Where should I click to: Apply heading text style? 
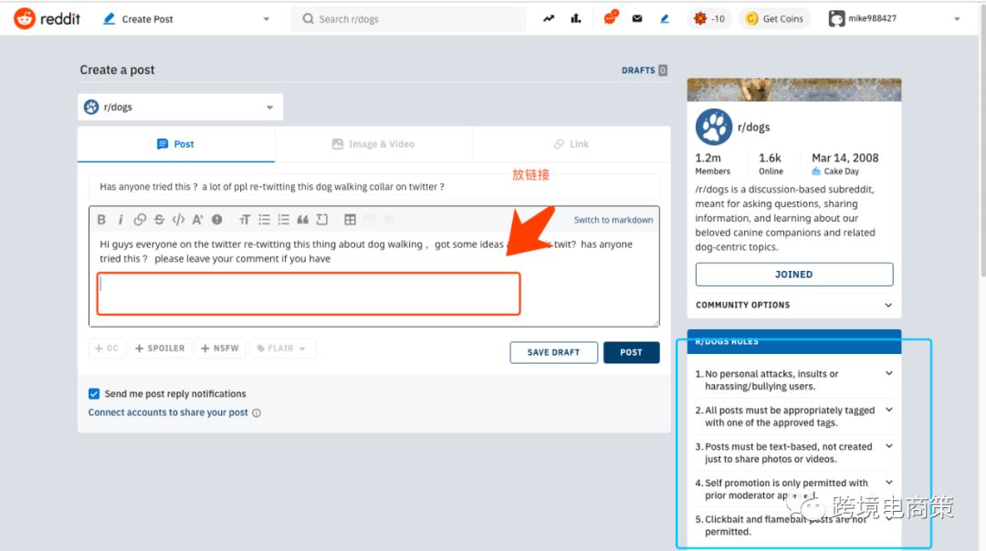(245, 219)
